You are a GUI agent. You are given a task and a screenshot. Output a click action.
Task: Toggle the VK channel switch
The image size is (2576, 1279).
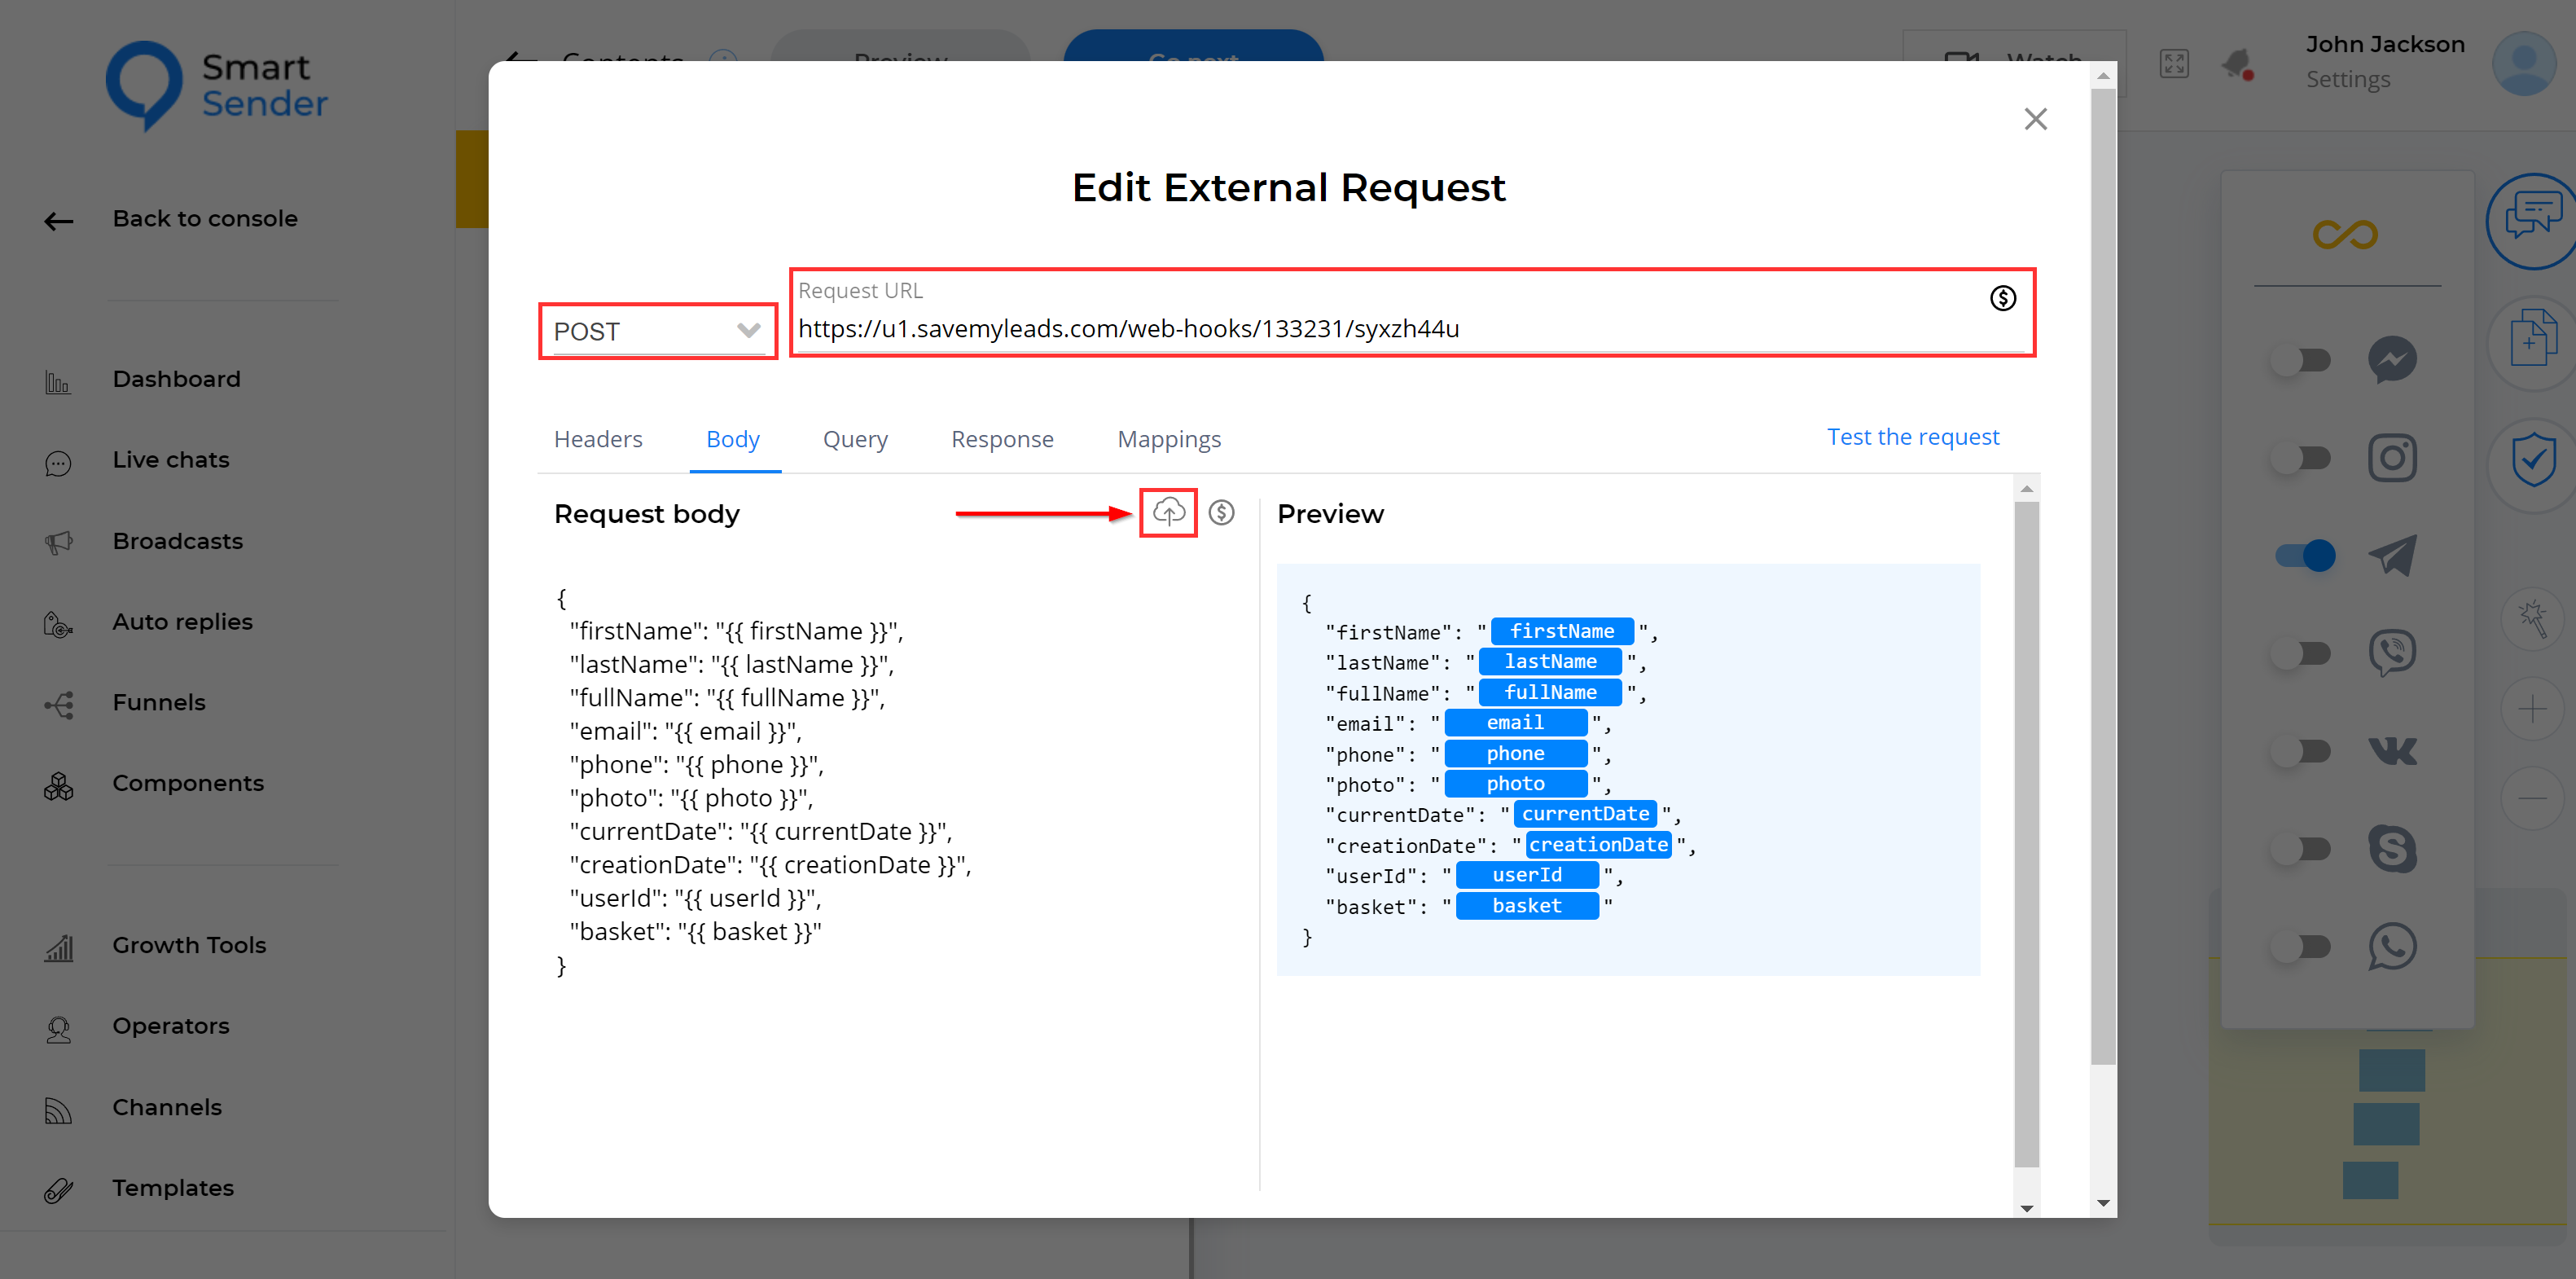pyautogui.click(x=2301, y=751)
